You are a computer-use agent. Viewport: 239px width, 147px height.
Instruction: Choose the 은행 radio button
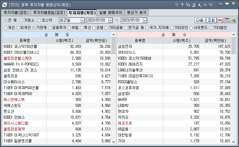pos(94,28)
